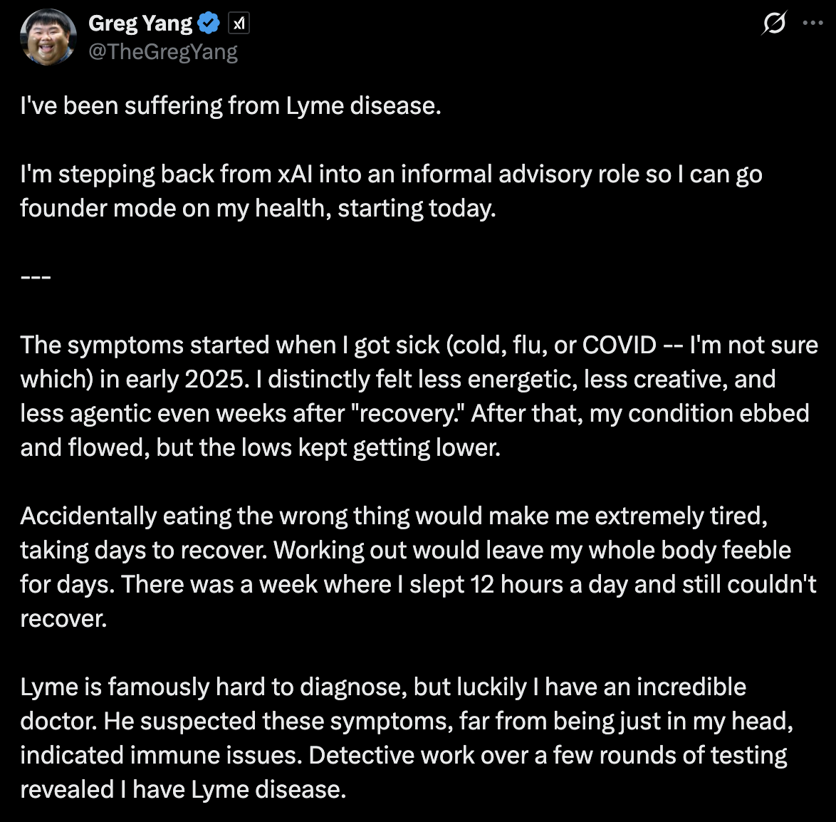Image resolution: width=836 pixels, height=822 pixels.
Task: Click the paragraph about stepping back from xAI
Action: point(391,191)
